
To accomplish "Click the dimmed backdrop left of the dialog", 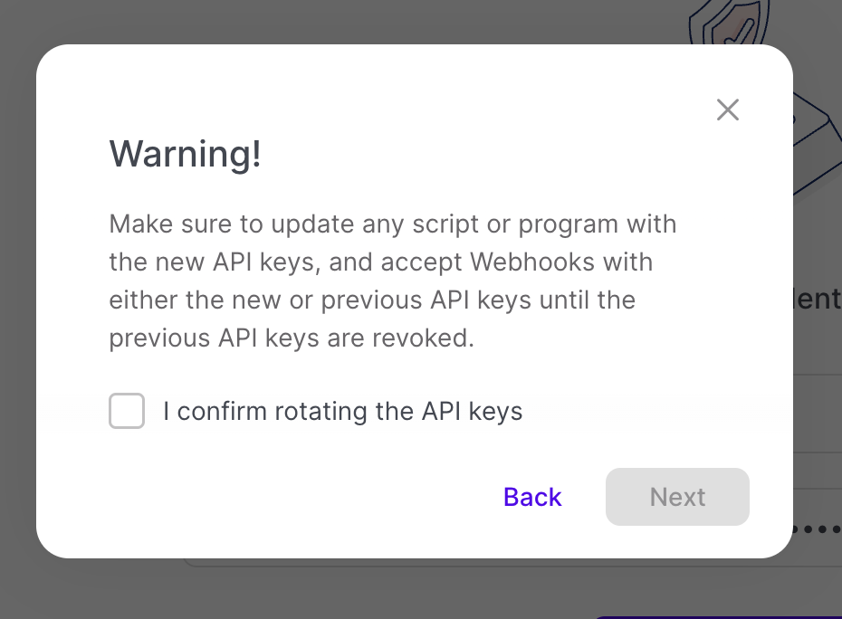I will (17, 309).
